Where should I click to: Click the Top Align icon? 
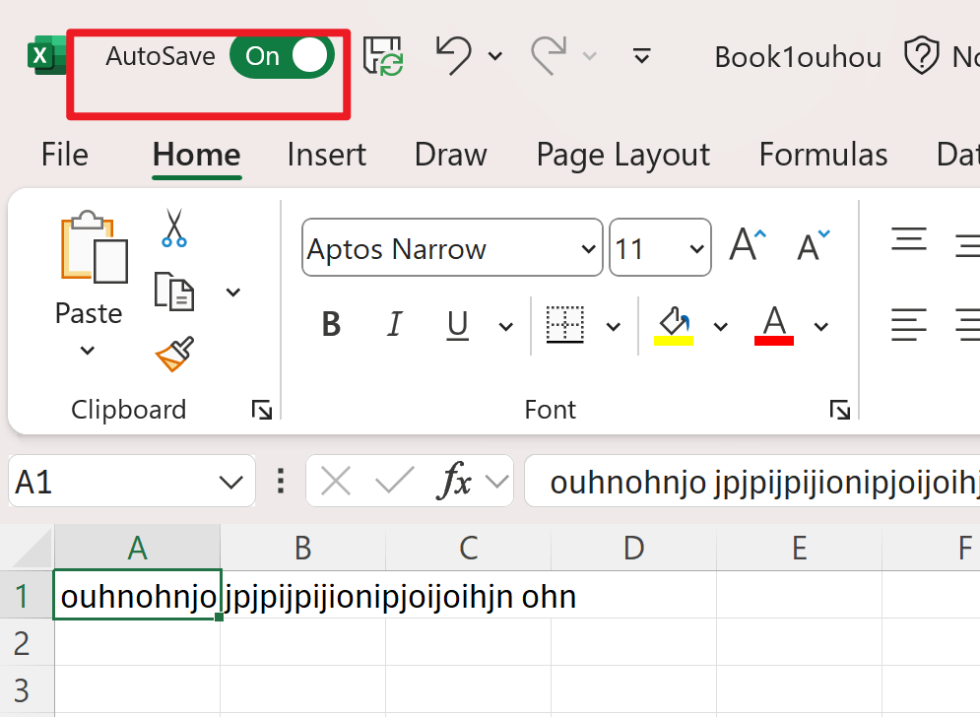click(x=909, y=240)
